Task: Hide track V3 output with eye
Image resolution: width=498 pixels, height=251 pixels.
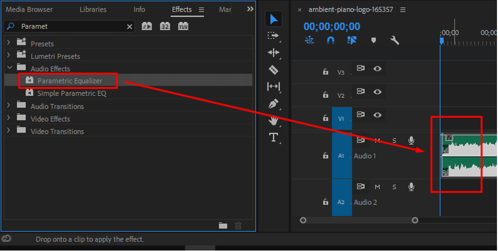Action: click(377, 69)
